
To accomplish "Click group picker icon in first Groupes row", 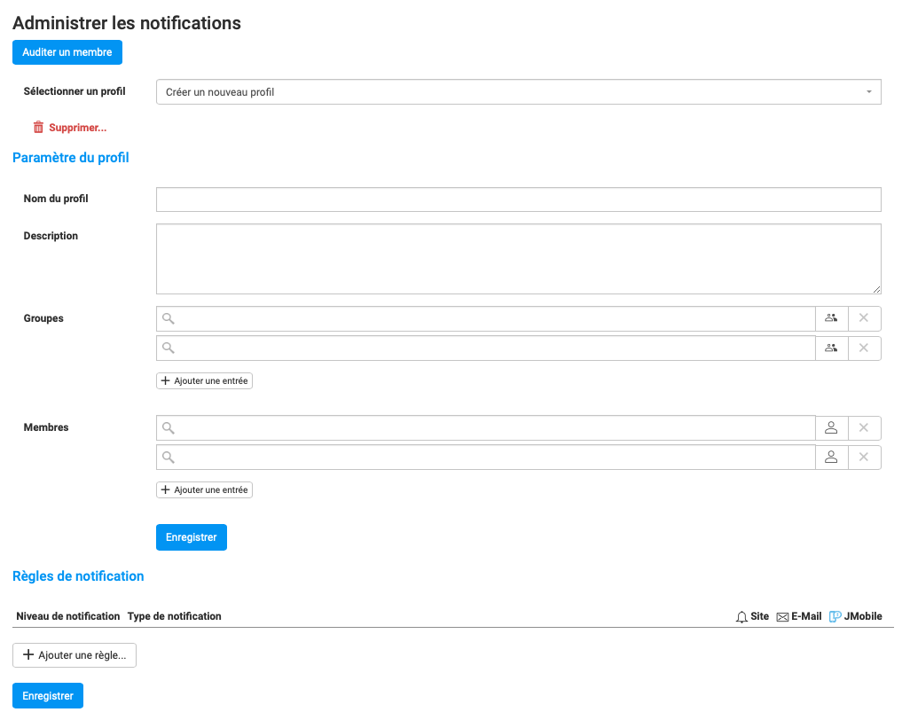I will 831,318.
